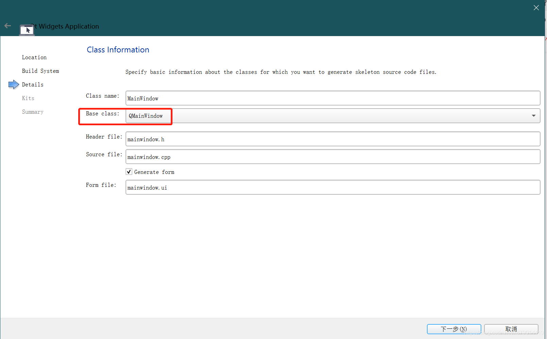Go back using the left arrow icon
547x339 pixels.
pyautogui.click(x=7, y=26)
